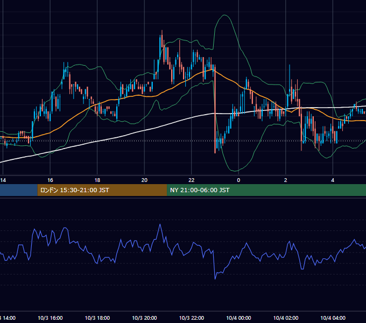Click the hour label 2 on price chart axis
The image size is (366, 323).
pyautogui.click(x=286, y=180)
